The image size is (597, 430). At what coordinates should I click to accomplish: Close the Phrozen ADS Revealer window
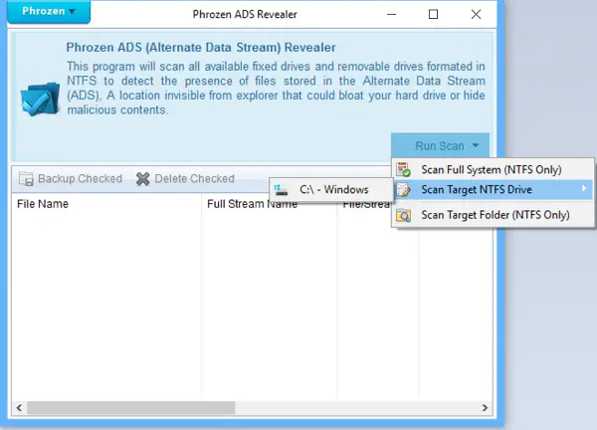point(476,15)
